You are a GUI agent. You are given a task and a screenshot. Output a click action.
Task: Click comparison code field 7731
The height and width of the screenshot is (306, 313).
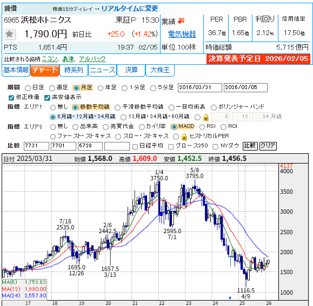(36, 146)
